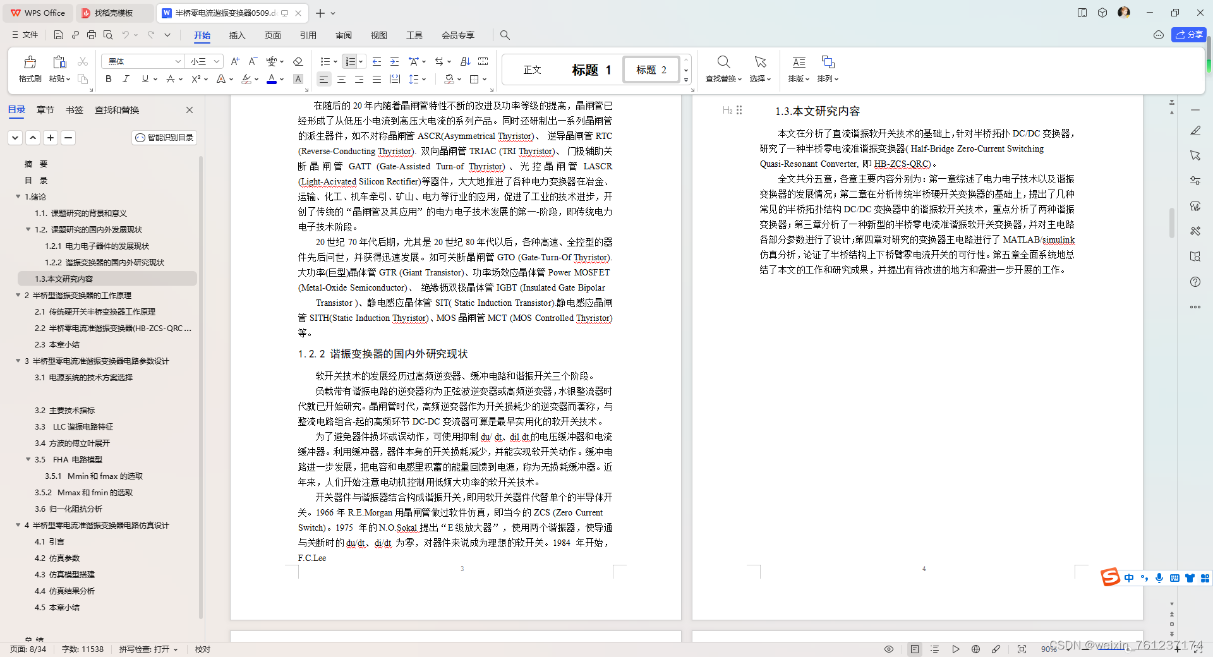Click the Layout (排版) tool icon
The height and width of the screenshot is (657, 1213).
pyautogui.click(x=799, y=69)
